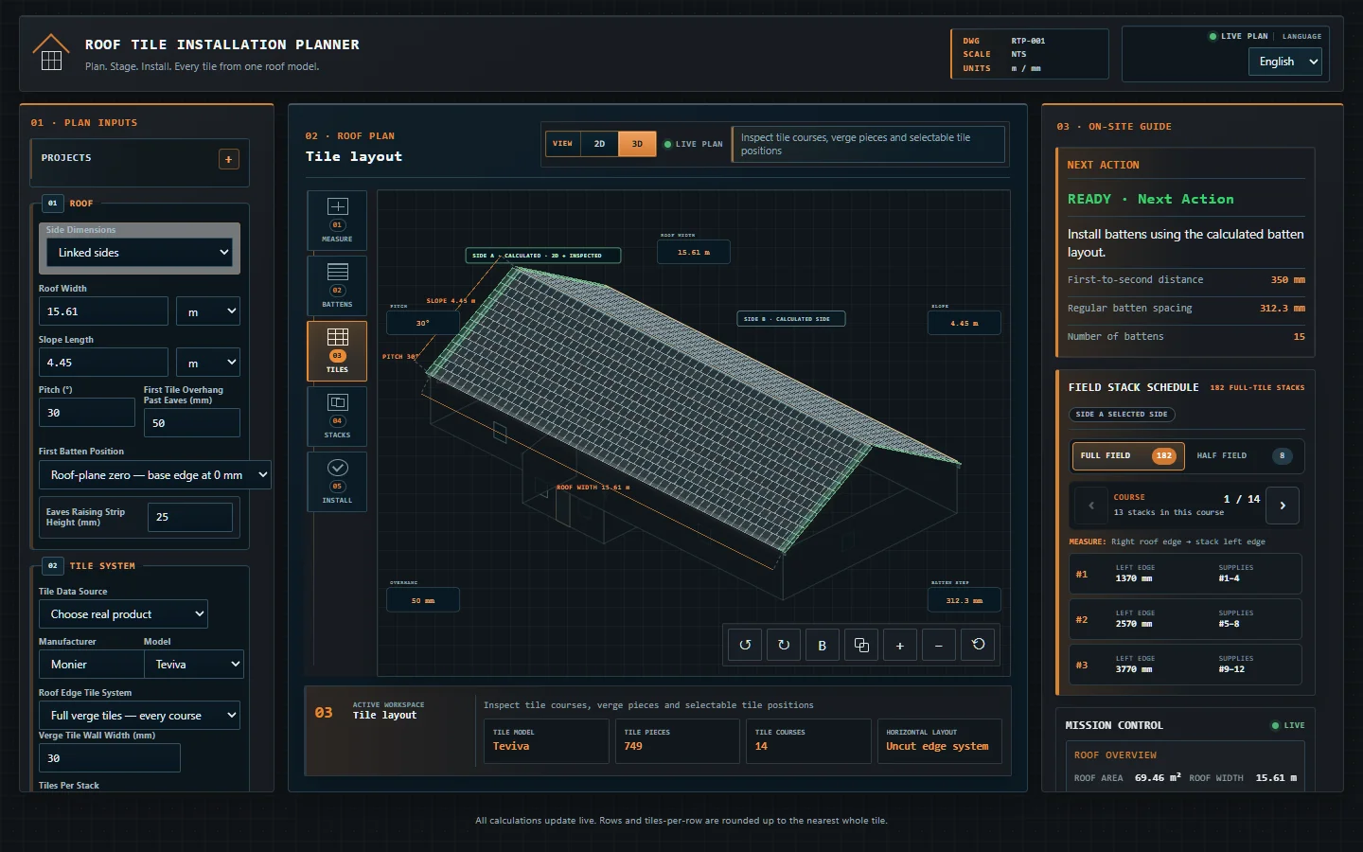Rotate view clockwise

click(784, 645)
